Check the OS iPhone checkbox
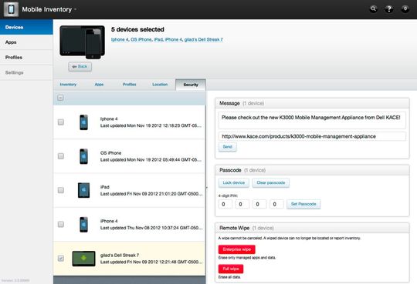The width and height of the screenshot is (417, 284). [x=61, y=156]
